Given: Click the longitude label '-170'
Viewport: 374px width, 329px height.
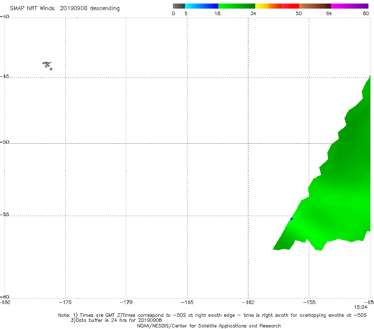Looking at the screenshot, I should 126,302.
